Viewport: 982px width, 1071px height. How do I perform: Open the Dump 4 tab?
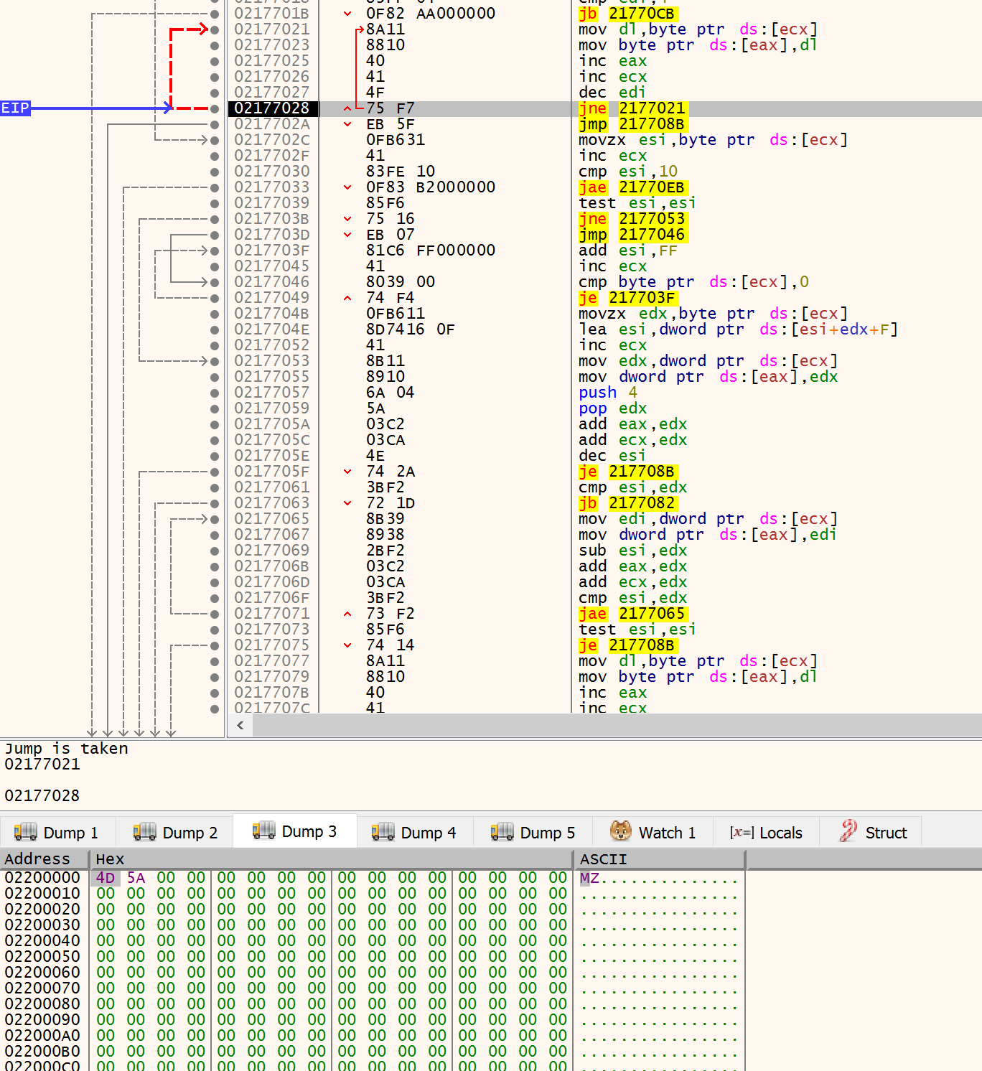click(414, 833)
